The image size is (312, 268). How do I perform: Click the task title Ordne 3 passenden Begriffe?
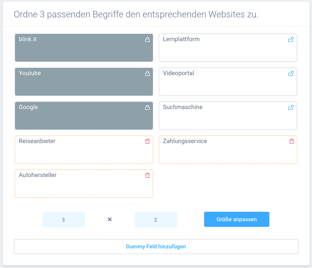(x=136, y=14)
